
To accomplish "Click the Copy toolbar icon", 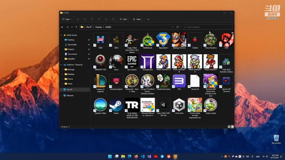I will [85, 19].
